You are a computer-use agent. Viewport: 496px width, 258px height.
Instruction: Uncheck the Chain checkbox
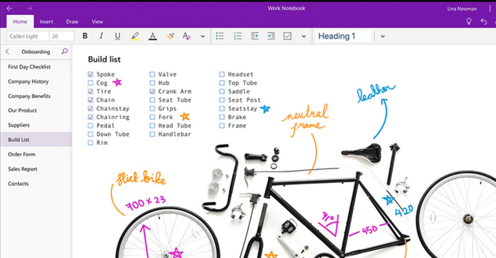pos(91,100)
